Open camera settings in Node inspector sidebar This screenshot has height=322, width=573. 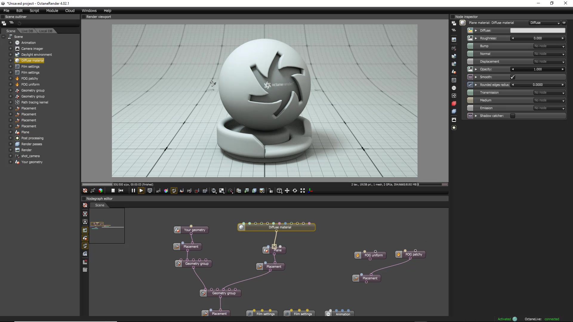(x=454, y=48)
